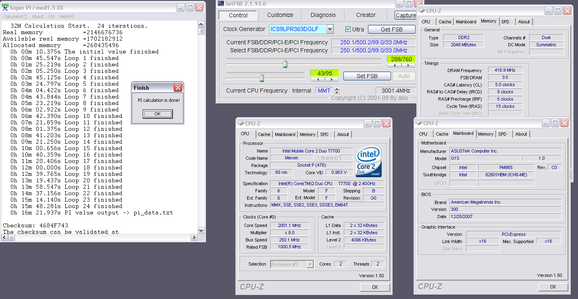Click the CPU-Z Mainboard window title icon

[419, 123]
